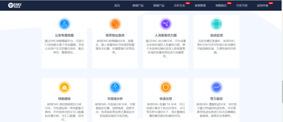Click the 快速出警 orange shield icon
Image resolution: width=283 pixels, height=122 pixels.
click(x=166, y=87)
